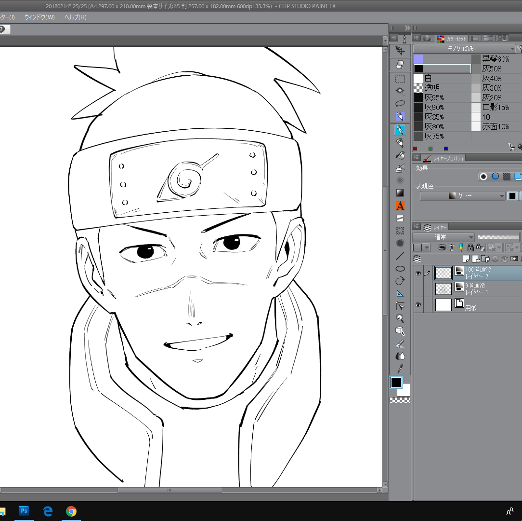
Task: Toggle visibility of 用紙 paper layer
Action: tap(418, 304)
